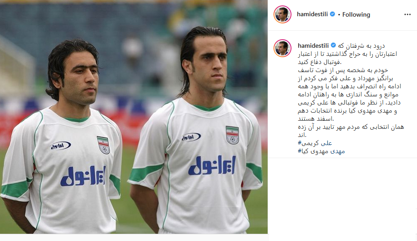Open the hamidestili username in the caption

[313, 45]
